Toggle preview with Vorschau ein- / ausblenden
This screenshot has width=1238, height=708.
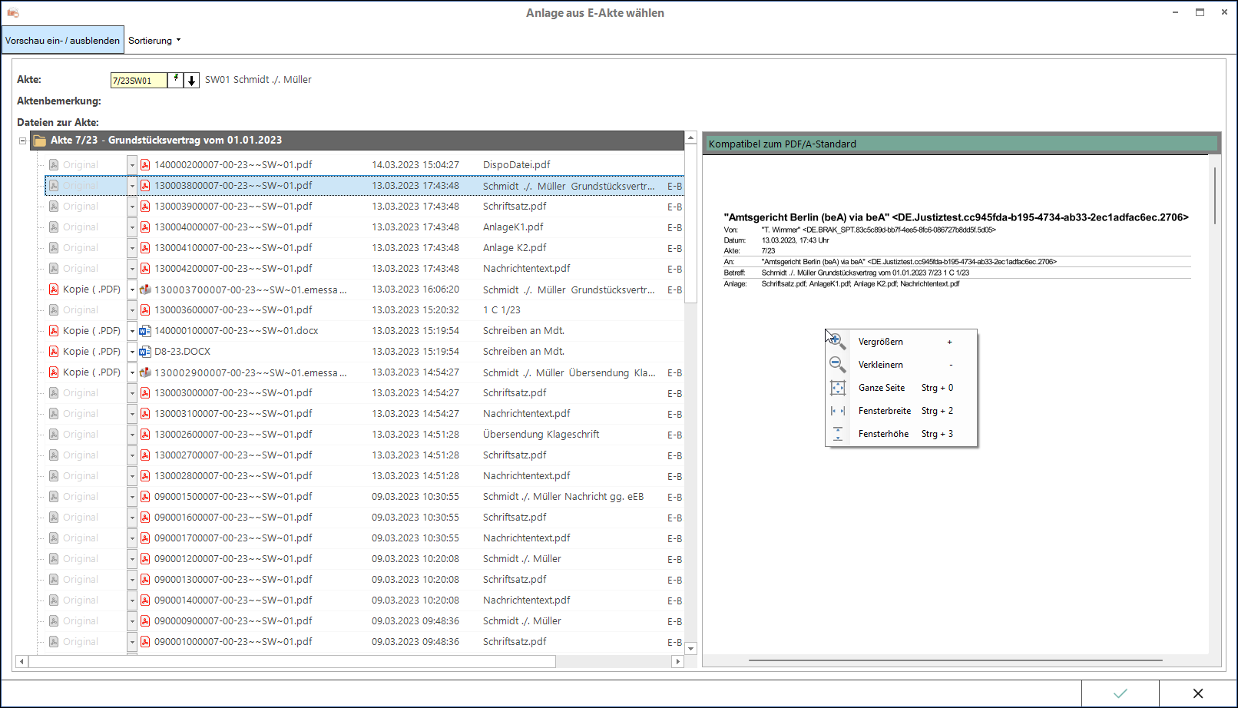coord(63,40)
